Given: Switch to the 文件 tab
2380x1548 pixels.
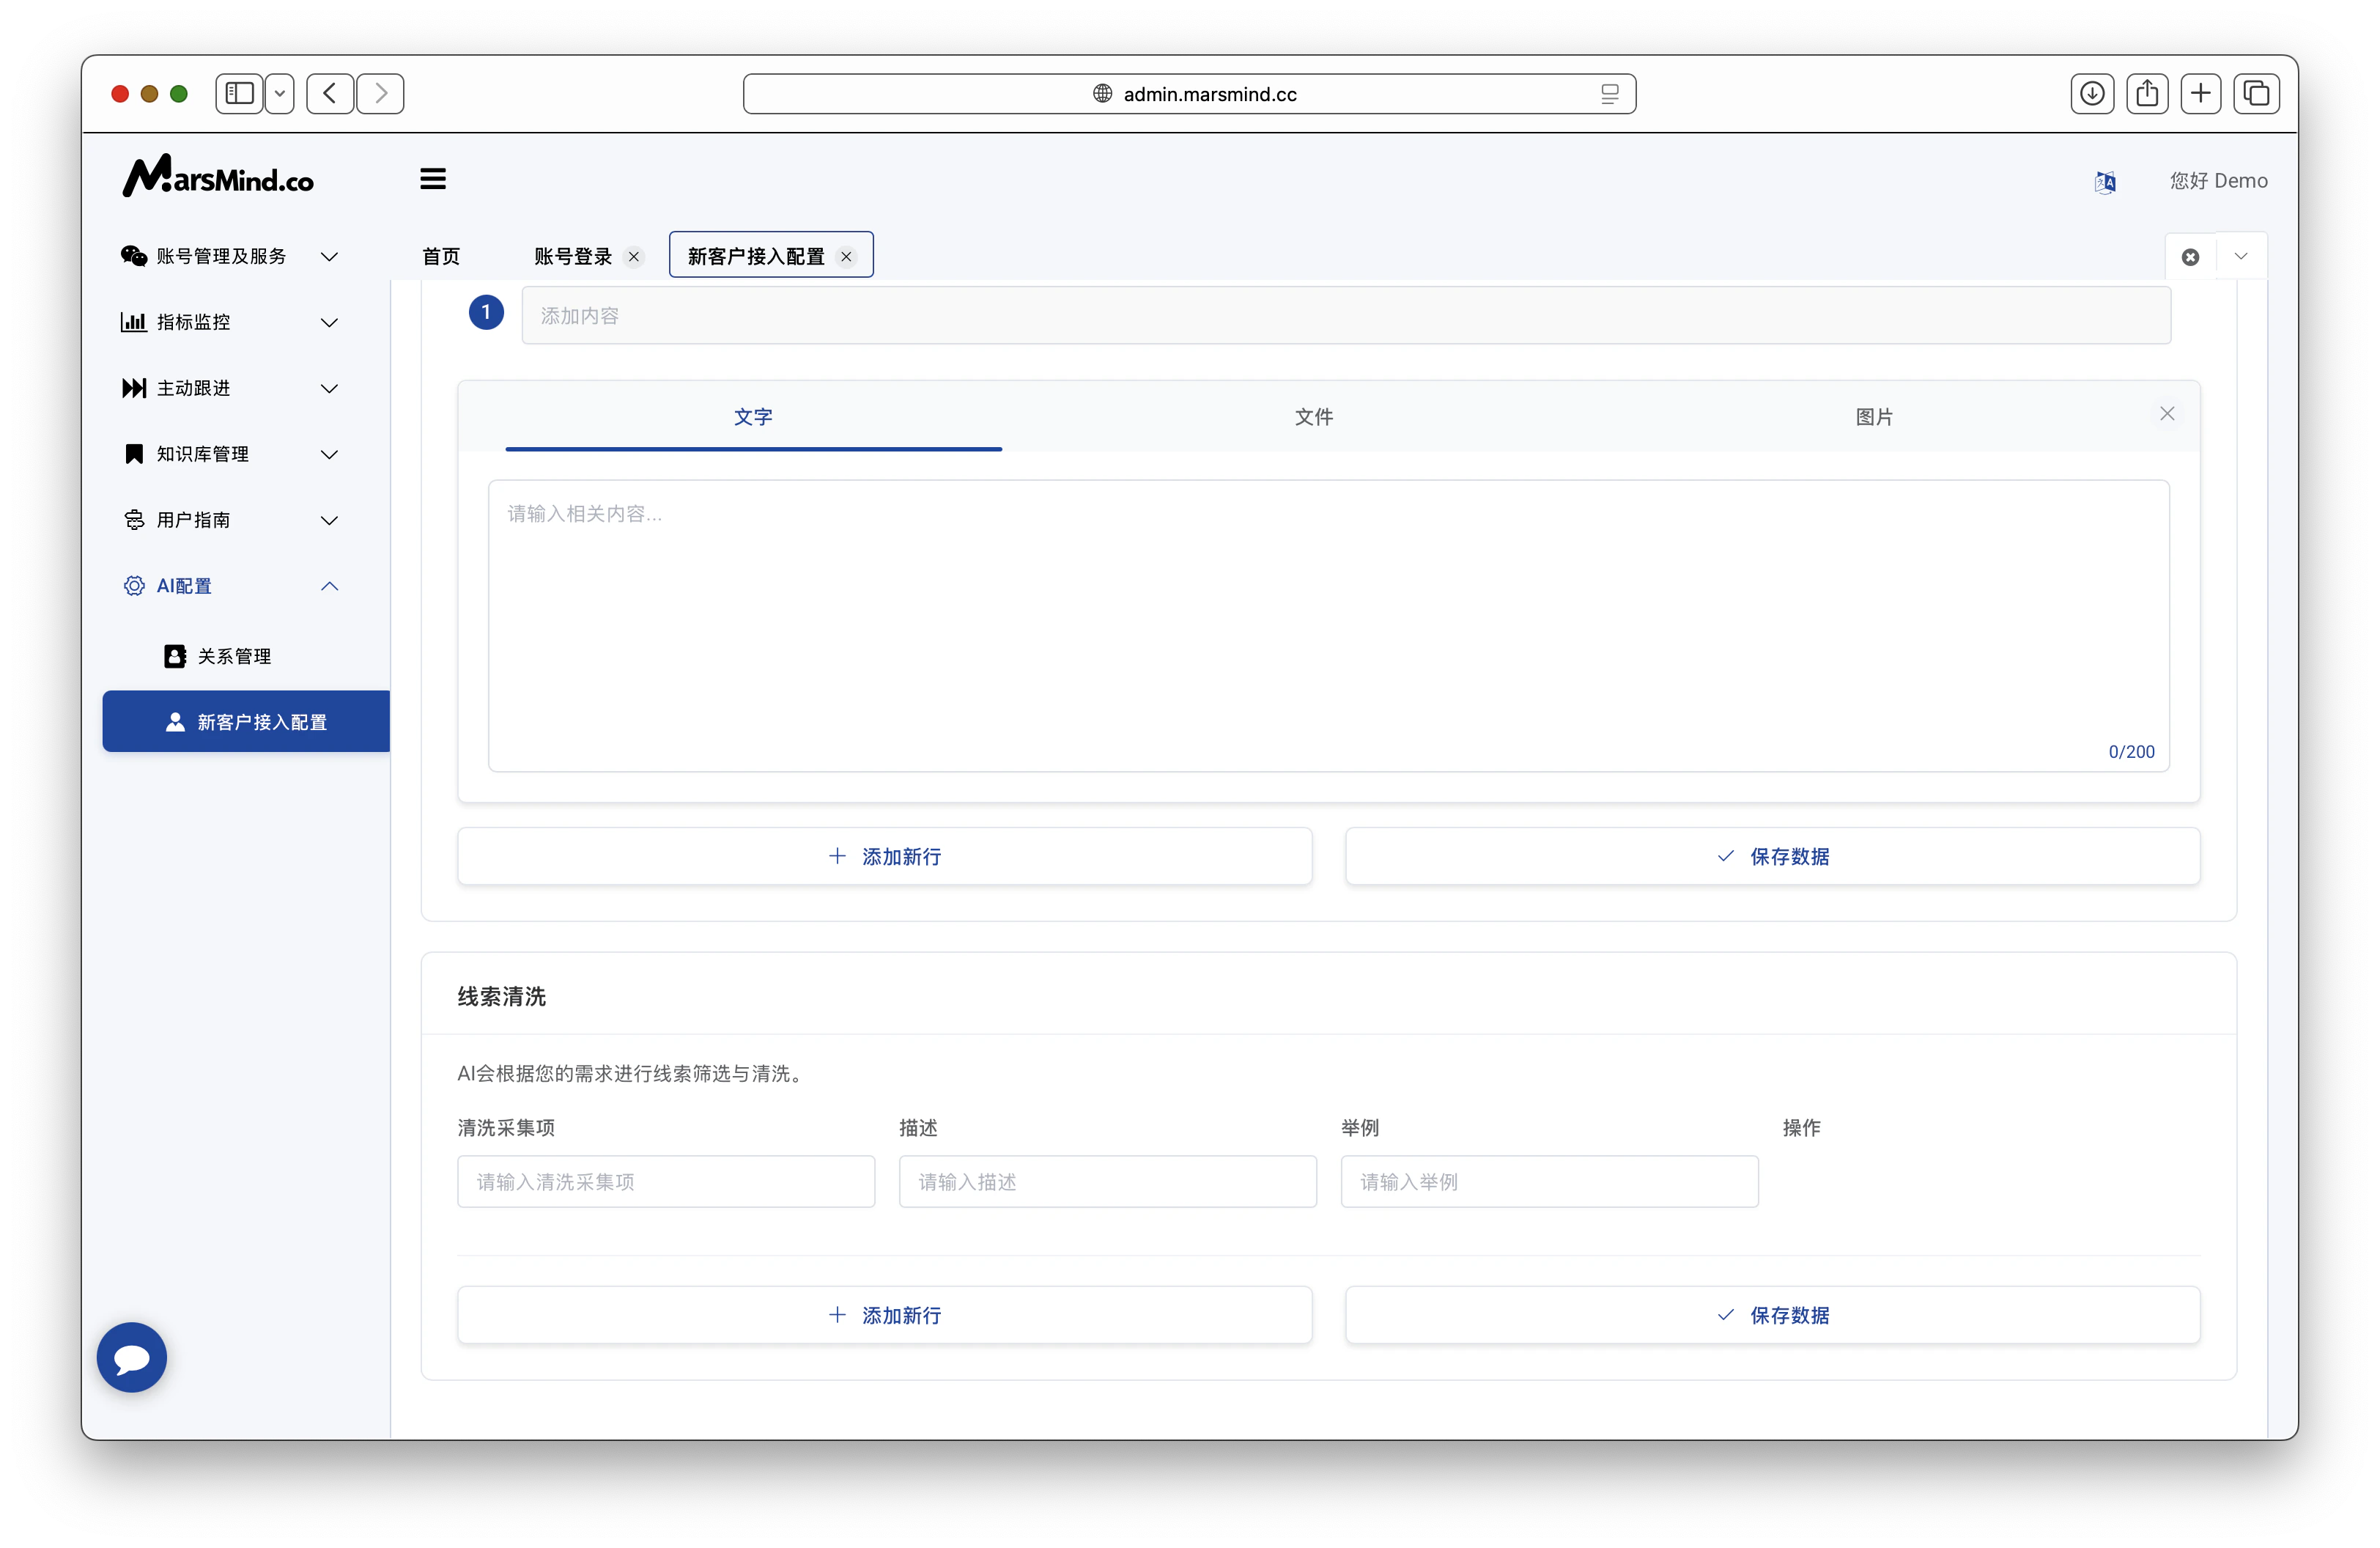Looking at the screenshot, I should (x=1313, y=417).
